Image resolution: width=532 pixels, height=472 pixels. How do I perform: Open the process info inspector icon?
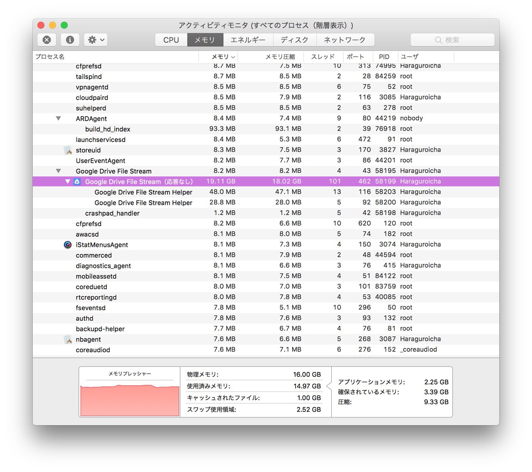pyautogui.click(x=70, y=40)
